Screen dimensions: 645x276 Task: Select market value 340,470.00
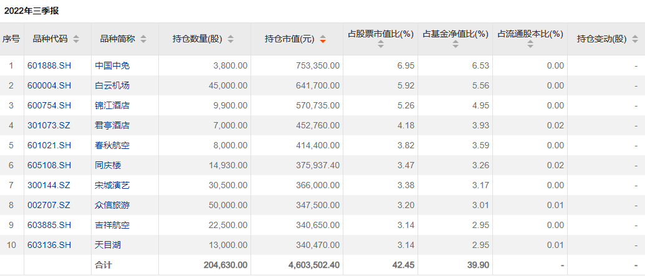[318, 245]
